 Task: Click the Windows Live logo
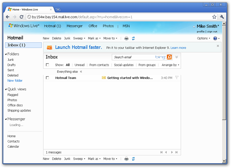(x=24, y=26)
